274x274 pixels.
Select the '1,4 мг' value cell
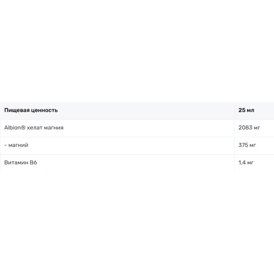254,163
